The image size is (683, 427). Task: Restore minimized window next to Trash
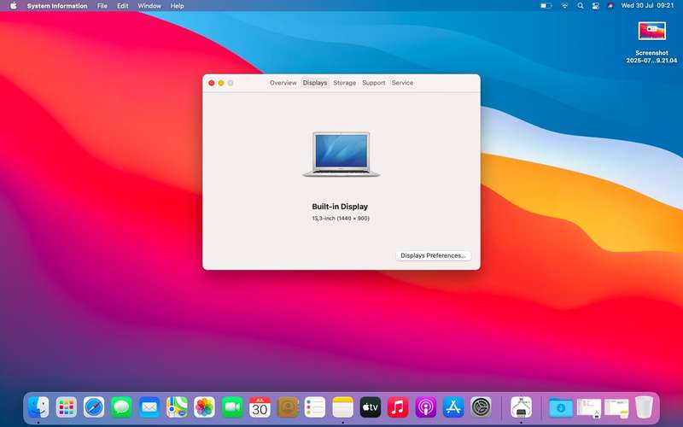click(x=616, y=408)
